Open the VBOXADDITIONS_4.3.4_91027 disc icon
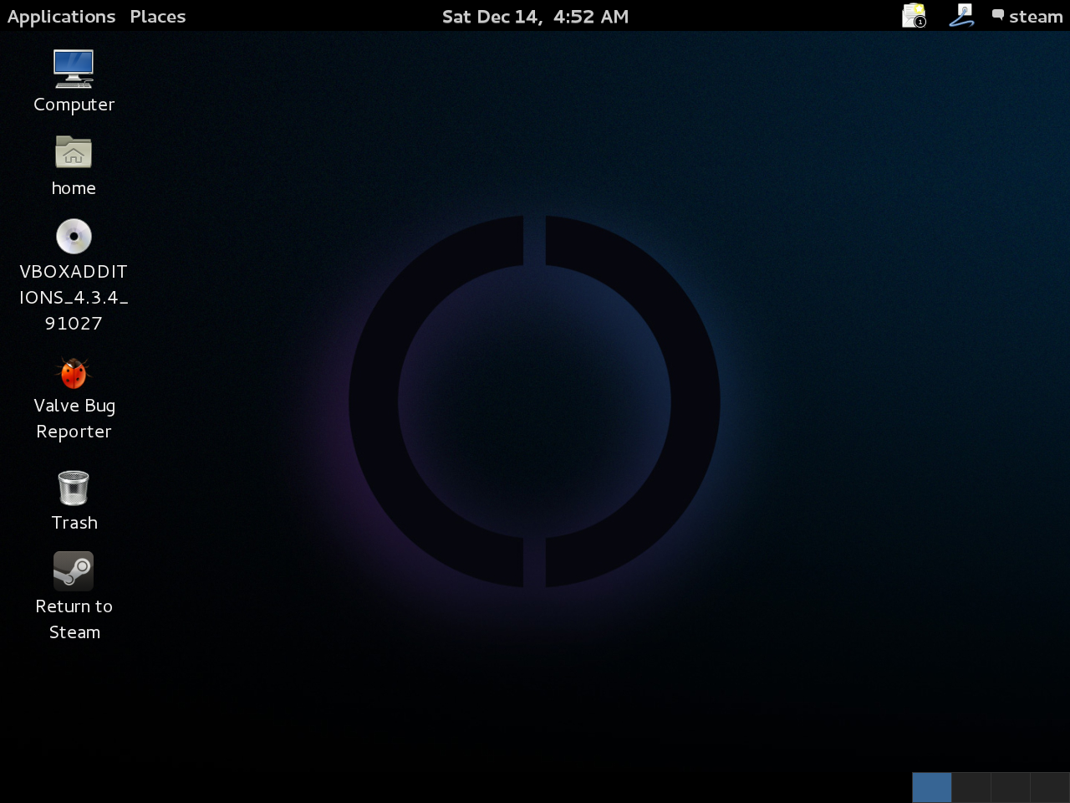Viewport: 1070px width, 803px height. click(74, 236)
